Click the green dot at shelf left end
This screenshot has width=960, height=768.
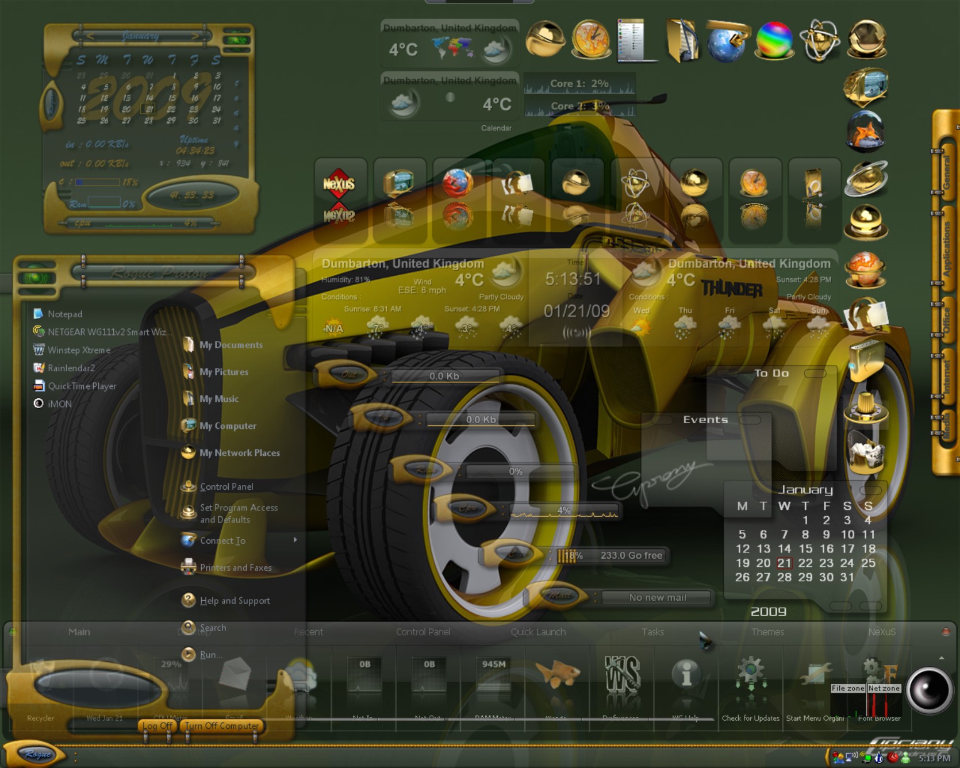pos(13,632)
